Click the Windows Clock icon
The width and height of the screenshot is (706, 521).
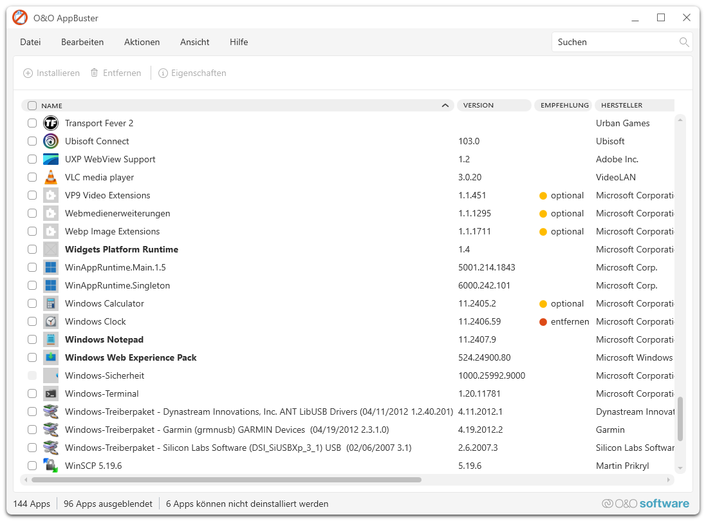click(x=51, y=321)
